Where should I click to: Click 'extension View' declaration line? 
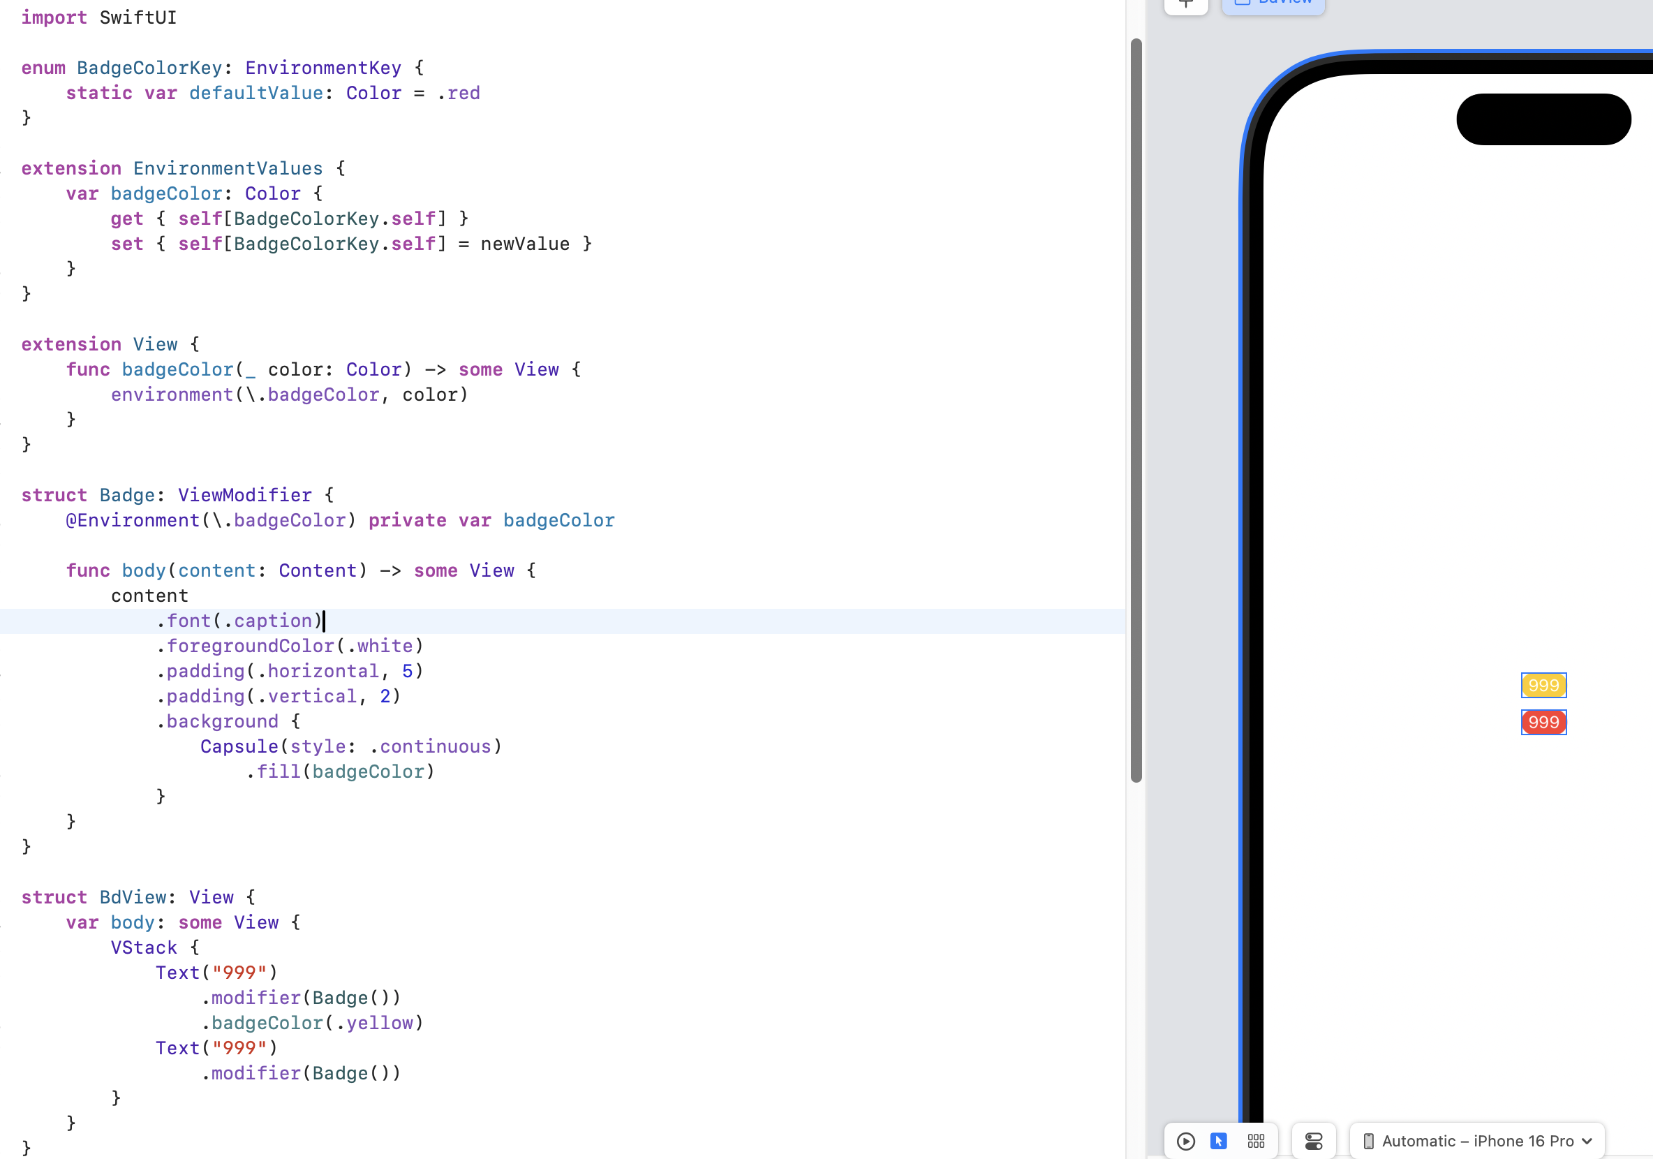click(110, 344)
